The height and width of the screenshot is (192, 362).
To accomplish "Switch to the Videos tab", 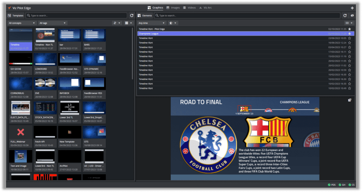I will [189, 8].
